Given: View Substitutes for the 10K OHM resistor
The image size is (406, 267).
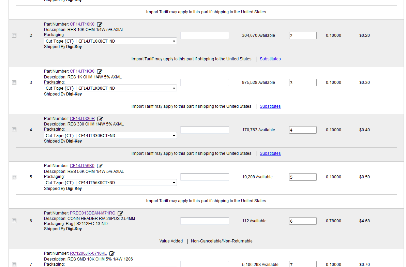Looking at the screenshot, I should coord(270,59).
